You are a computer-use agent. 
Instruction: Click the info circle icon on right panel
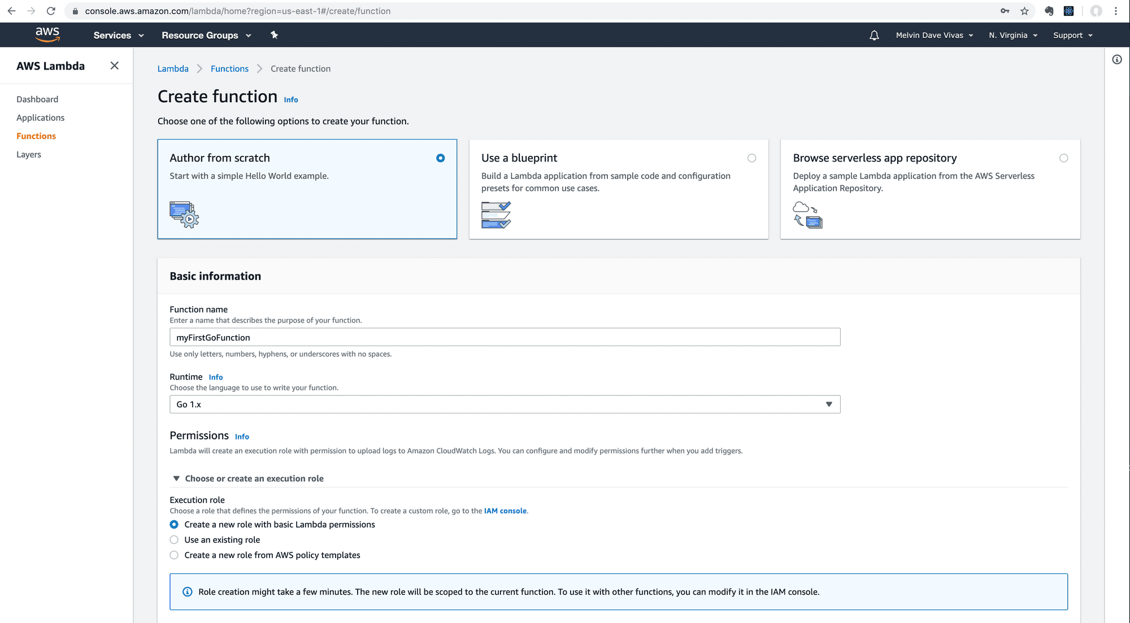1117,59
